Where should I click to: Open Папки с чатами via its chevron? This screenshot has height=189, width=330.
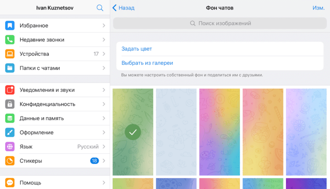104,68
